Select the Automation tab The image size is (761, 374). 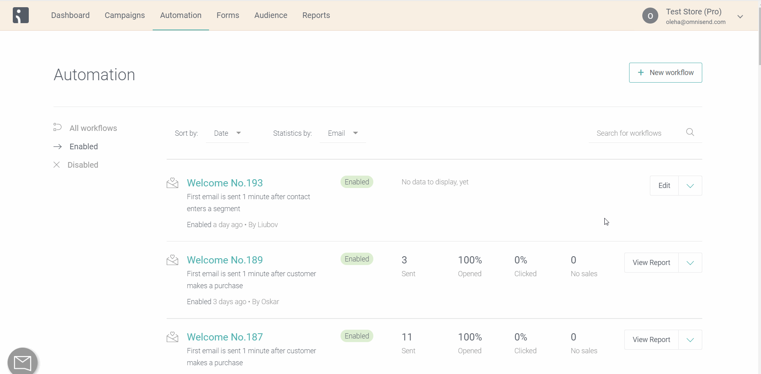pyautogui.click(x=181, y=15)
